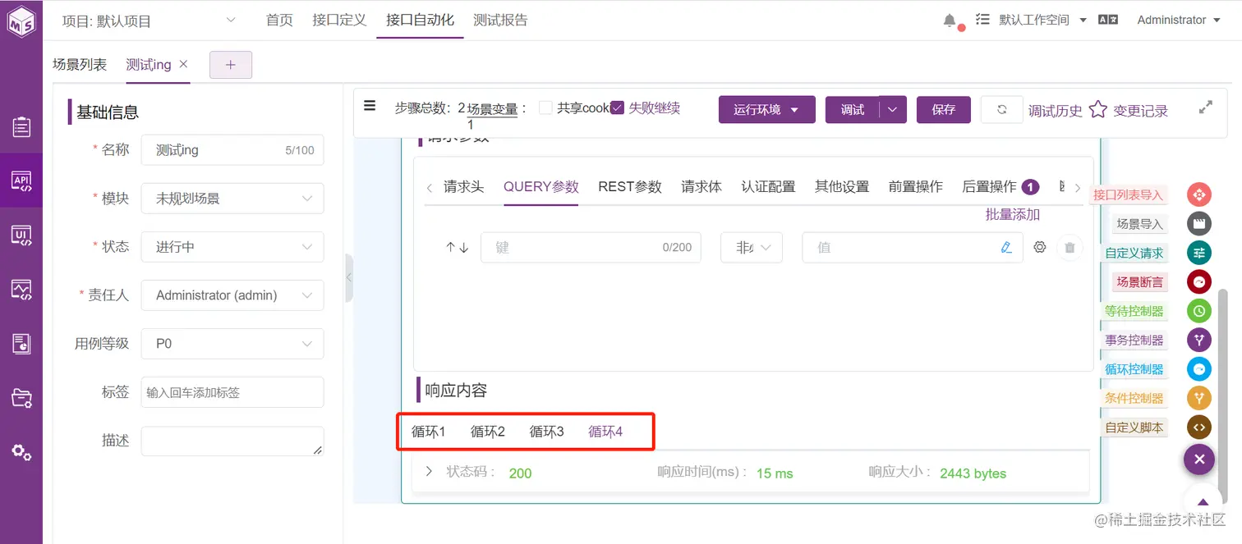Open the 状态 进行中 dropdown
This screenshot has height=544, width=1242.
pyautogui.click(x=232, y=247)
